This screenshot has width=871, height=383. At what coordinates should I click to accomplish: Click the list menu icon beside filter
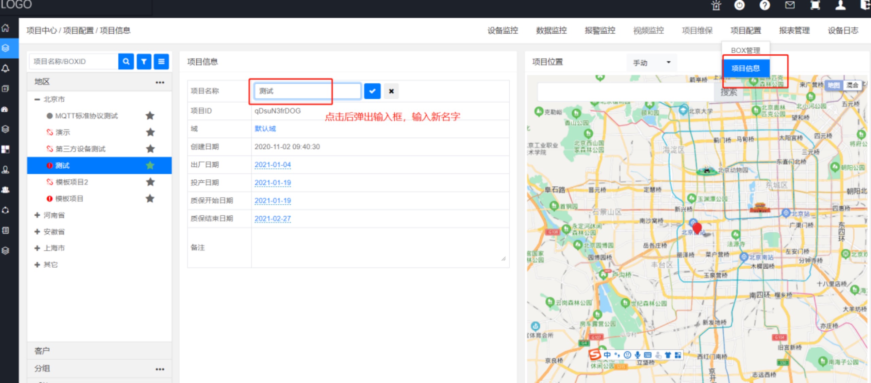[161, 62]
